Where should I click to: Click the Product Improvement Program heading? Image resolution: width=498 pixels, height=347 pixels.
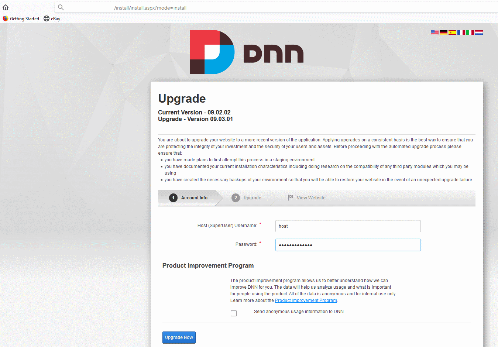pos(208,265)
